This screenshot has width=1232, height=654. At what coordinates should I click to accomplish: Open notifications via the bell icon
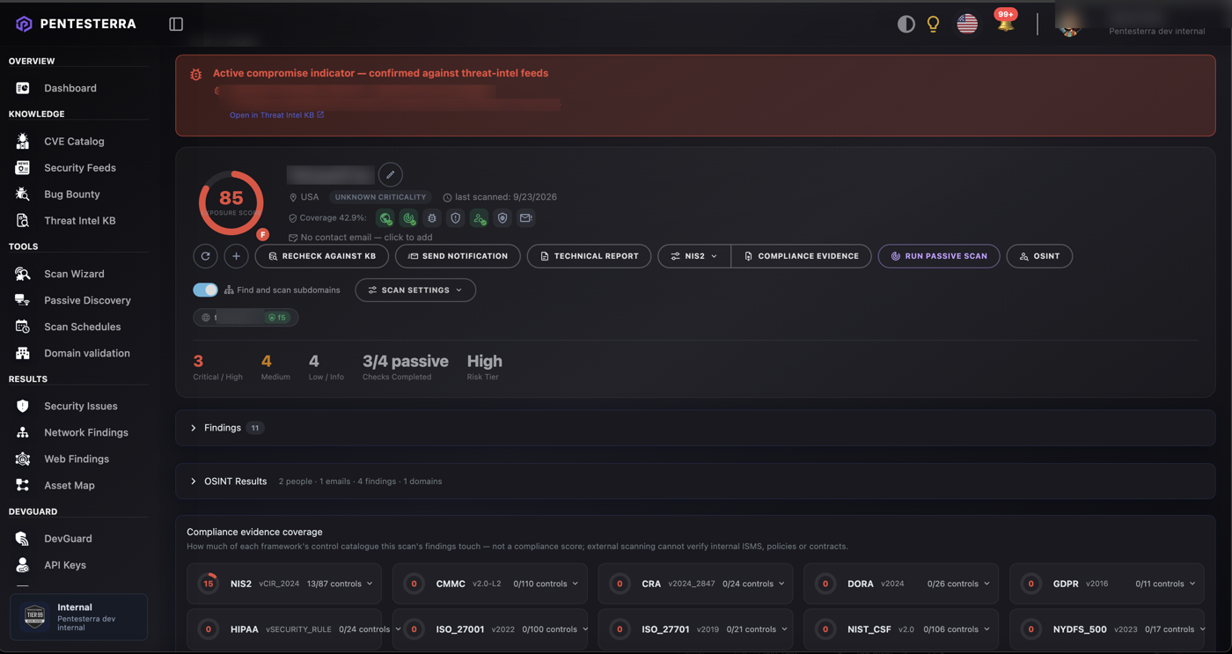[1005, 24]
